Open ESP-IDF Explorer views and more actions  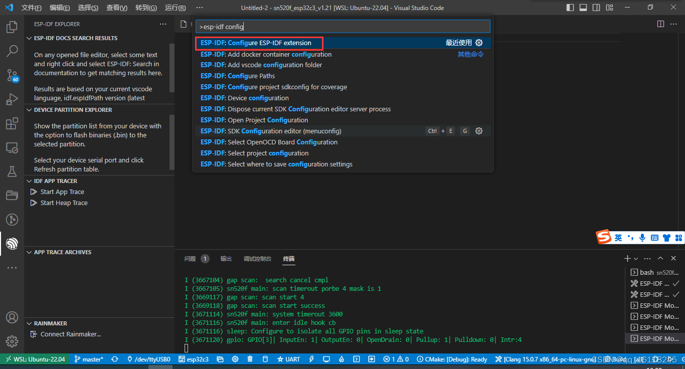point(163,24)
